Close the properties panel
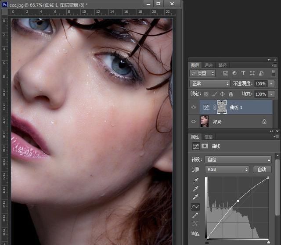Screen dimensions: 281x245 click(x=277, y=131)
